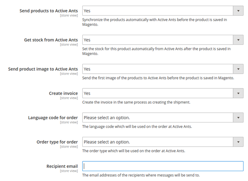Click the Create invoice label
The width and height of the screenshot is (248, 181).
pyautogui.click(x=63, y=93)
